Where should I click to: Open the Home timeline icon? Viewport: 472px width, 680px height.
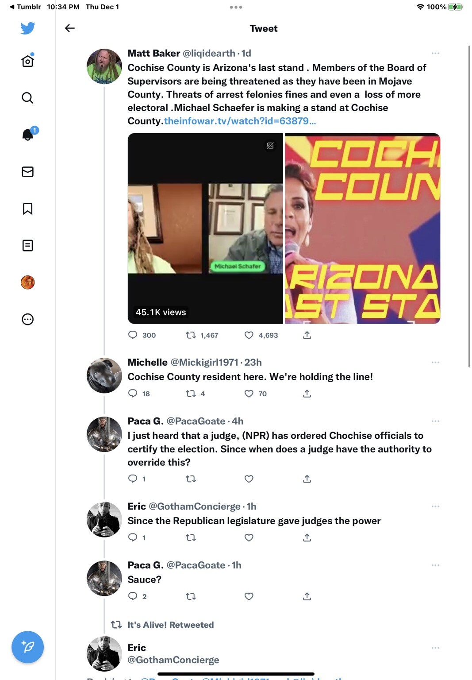[27, 61]
